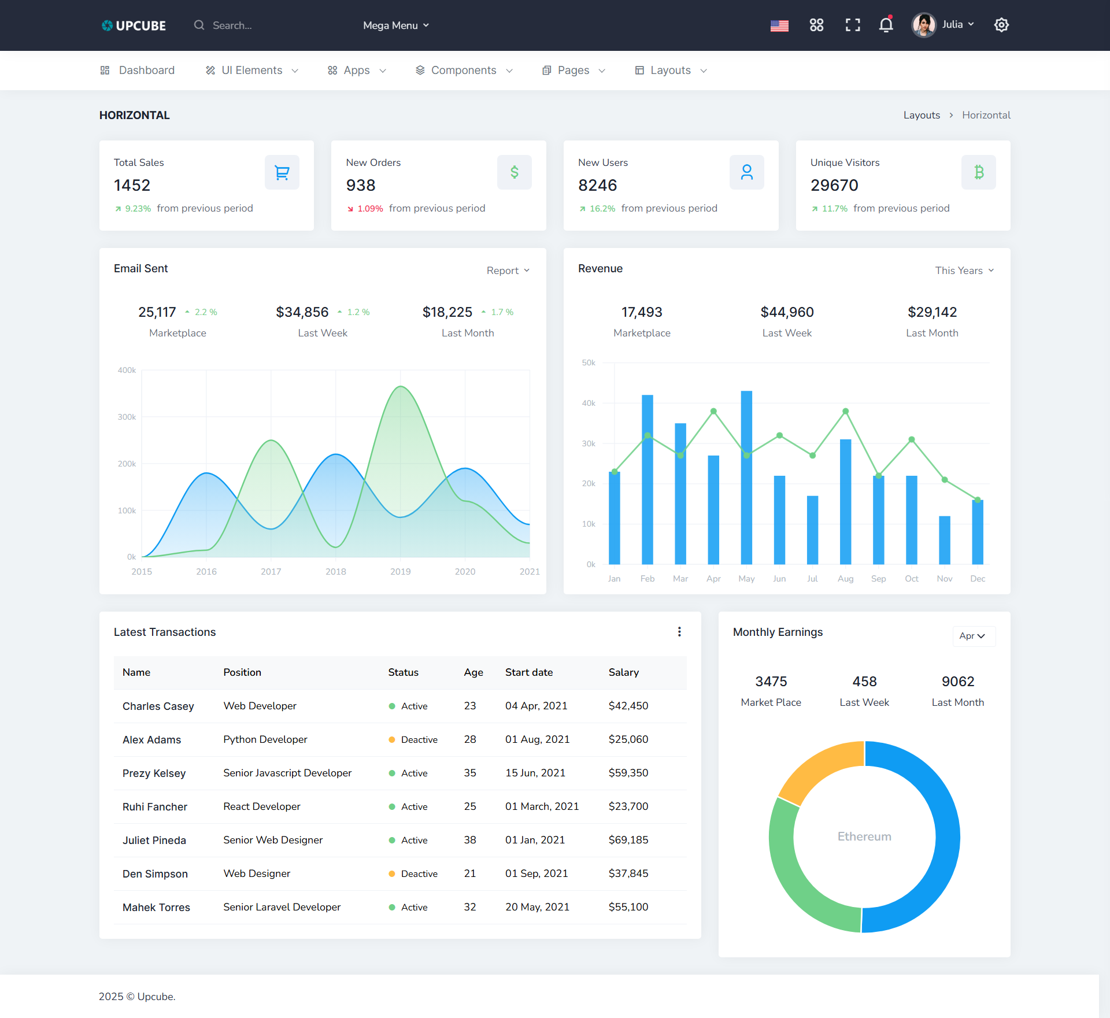
Task: Expand the UI Elements menu
Action: (x=252, y=70)
